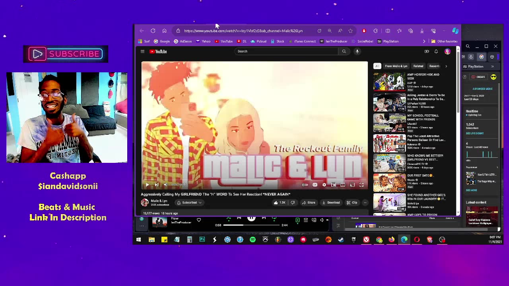Cast video to TV icon
509x286 pixels.
352,185
